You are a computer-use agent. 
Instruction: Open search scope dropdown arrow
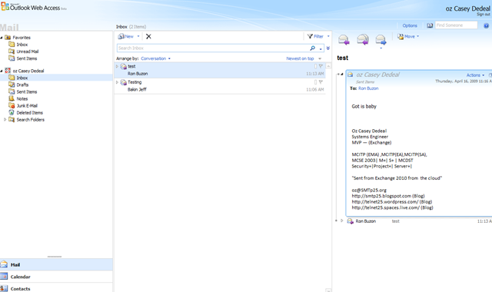tap(321, 48)
